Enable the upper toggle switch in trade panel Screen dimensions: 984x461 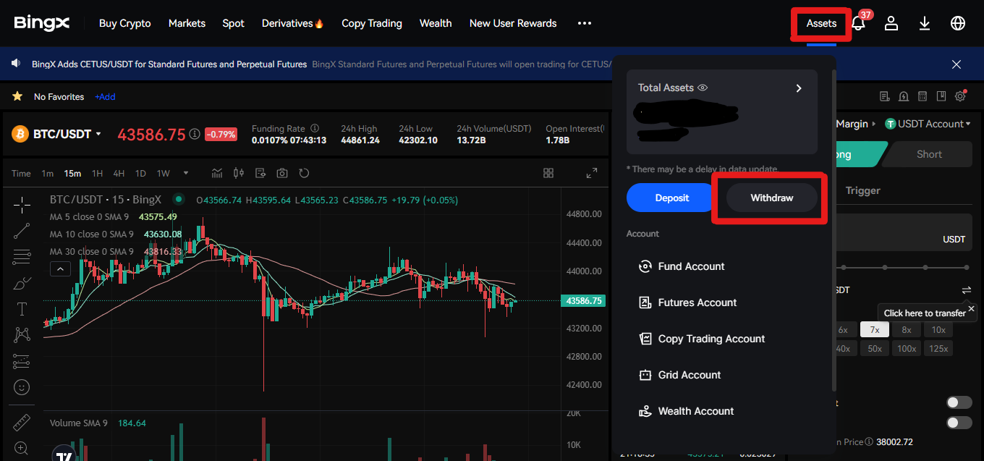point(959,402)
